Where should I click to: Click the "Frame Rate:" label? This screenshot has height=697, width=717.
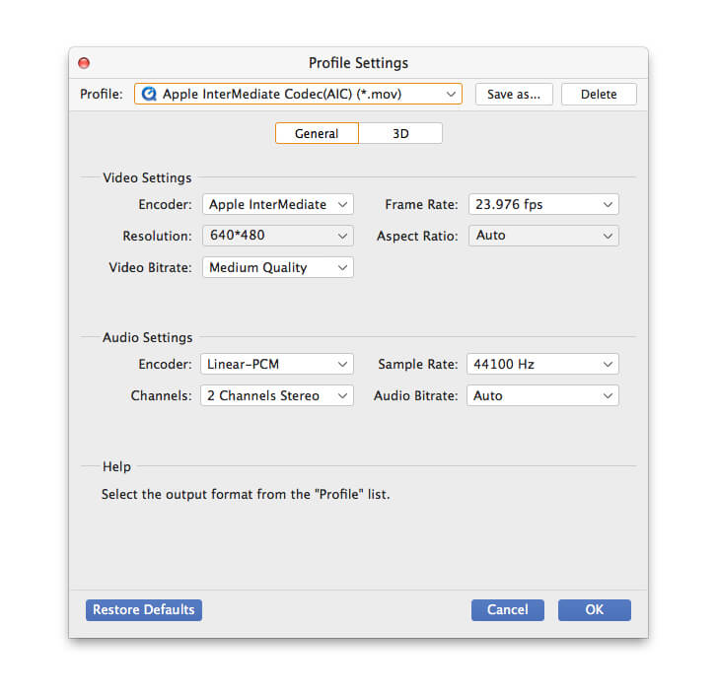point(421,204)
